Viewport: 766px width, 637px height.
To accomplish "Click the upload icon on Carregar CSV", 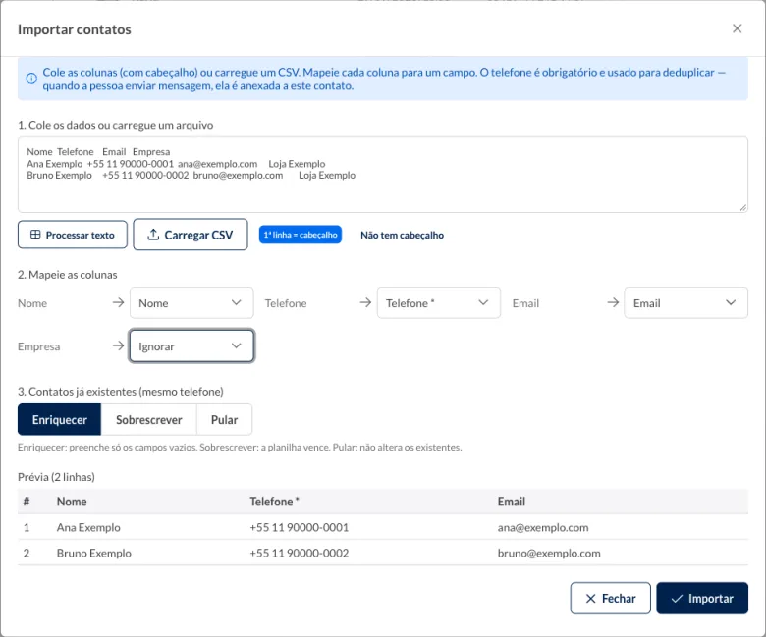I will (153, 235).
